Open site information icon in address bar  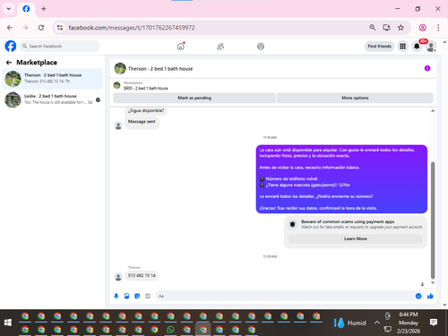click(60, 28)
